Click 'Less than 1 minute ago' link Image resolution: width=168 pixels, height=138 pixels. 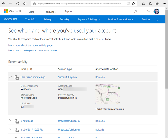(33, 77)
